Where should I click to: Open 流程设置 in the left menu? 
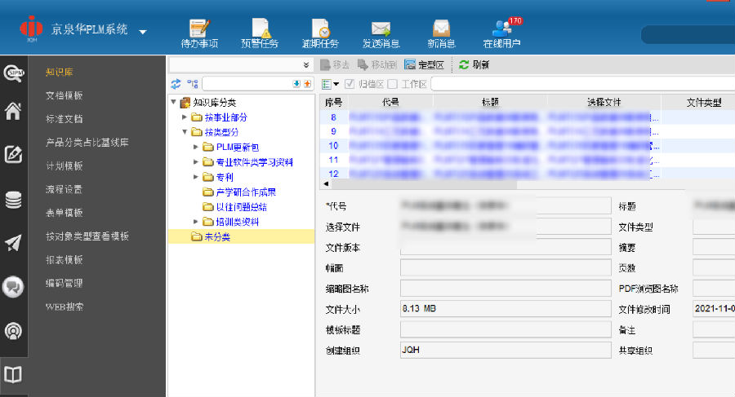(x=65, y=189)
